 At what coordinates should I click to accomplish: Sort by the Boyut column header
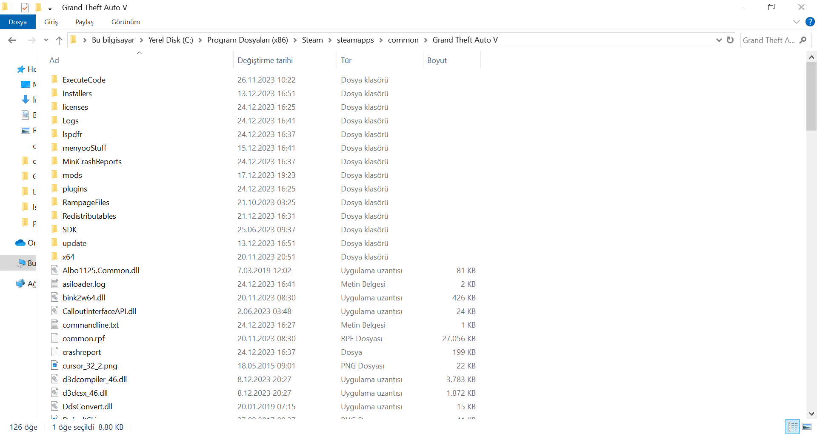tap(452, 60)
